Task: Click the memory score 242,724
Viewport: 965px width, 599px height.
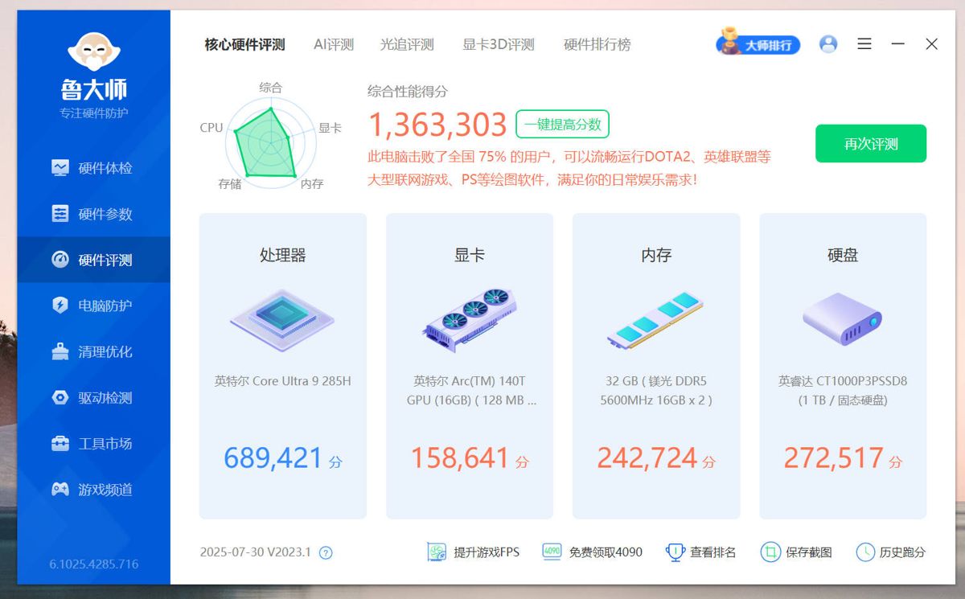Action: [647, 458]
